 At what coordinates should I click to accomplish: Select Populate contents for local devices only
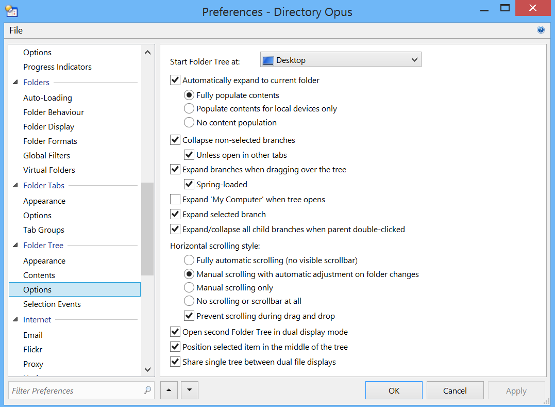tap(189, 108)
